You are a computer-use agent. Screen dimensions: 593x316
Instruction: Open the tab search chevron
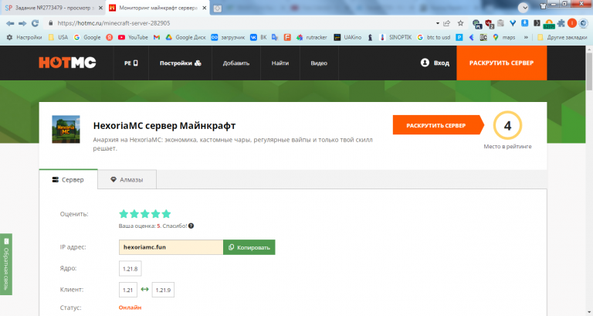pos(523,7)
